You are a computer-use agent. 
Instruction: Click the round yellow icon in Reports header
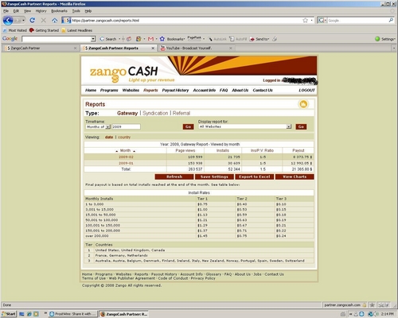point(303,104)
